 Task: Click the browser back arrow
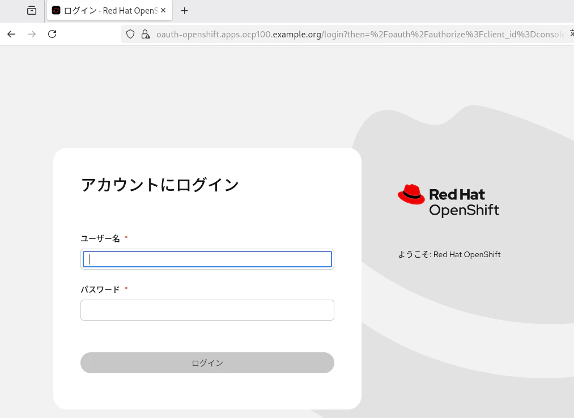tap(11, 34)
